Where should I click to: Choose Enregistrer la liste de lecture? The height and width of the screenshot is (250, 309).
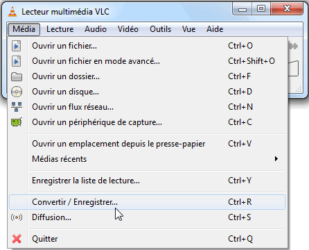point(147,181)
